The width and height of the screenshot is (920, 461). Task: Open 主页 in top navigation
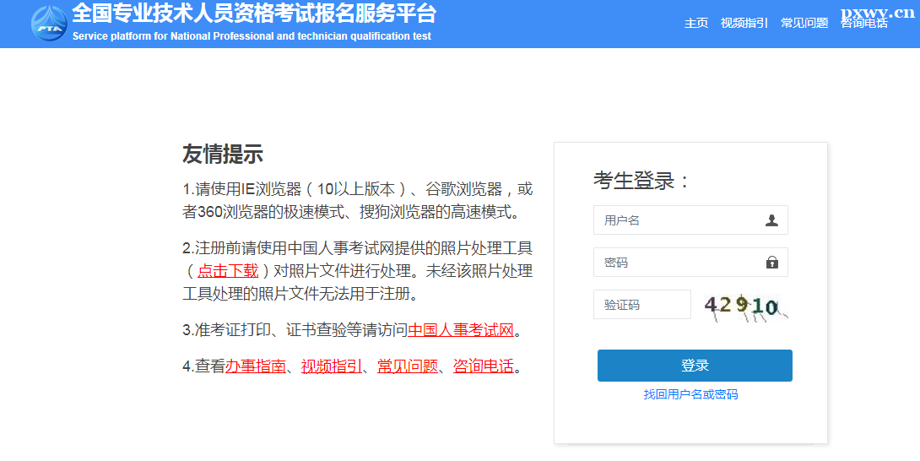(695, 23)
